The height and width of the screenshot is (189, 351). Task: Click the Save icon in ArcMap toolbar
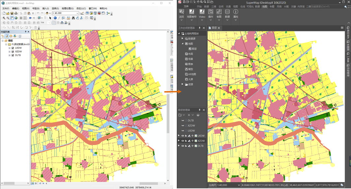click(12, 13)
